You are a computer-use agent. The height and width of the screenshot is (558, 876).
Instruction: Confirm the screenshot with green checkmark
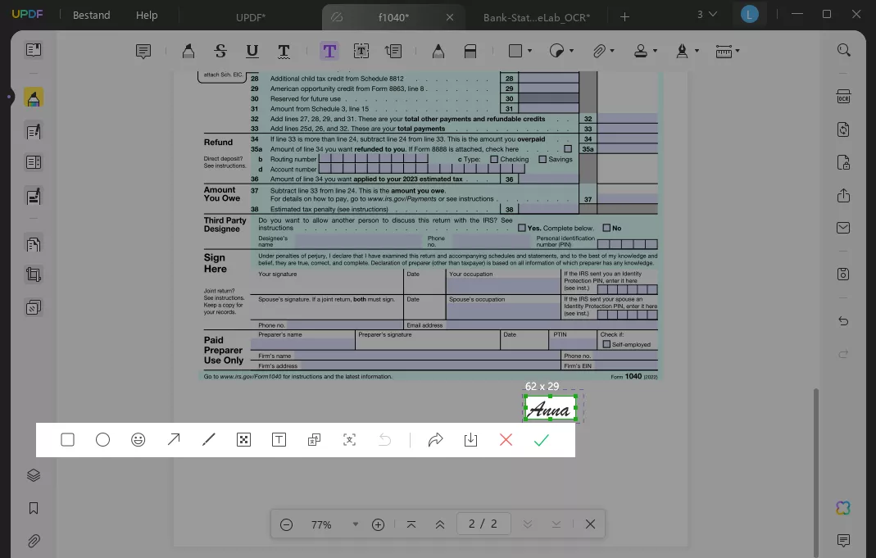coord(542,440)
